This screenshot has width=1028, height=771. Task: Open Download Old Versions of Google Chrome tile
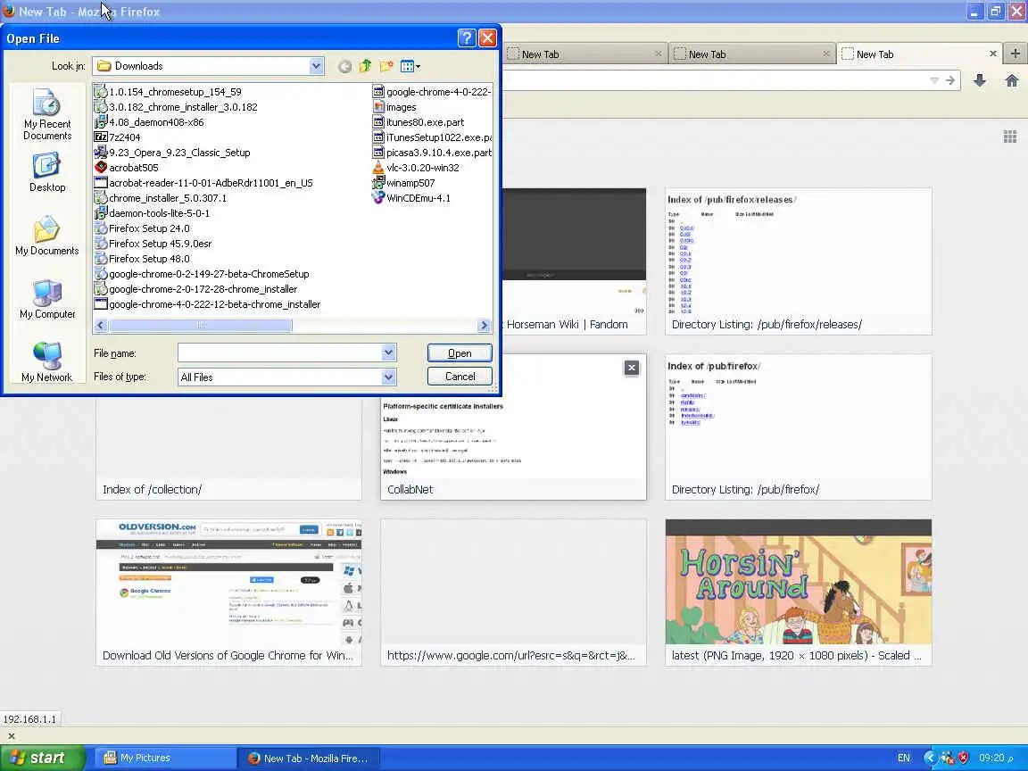[x=228, y=593]
